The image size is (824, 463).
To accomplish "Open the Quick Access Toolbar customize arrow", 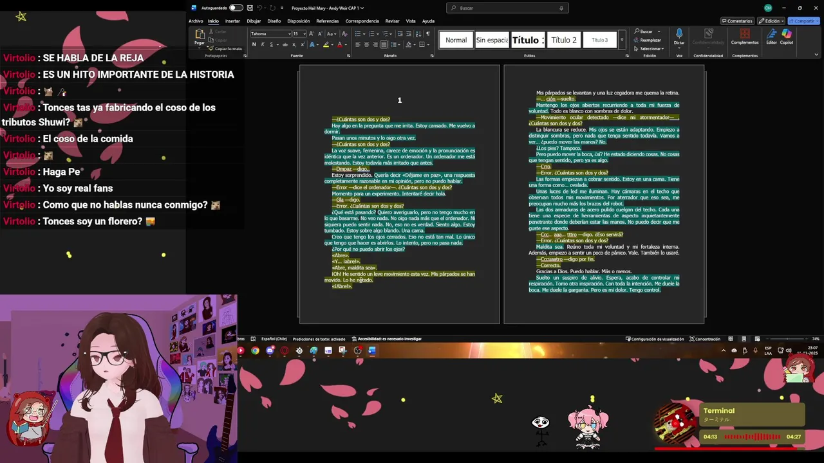I will [282, 8].
